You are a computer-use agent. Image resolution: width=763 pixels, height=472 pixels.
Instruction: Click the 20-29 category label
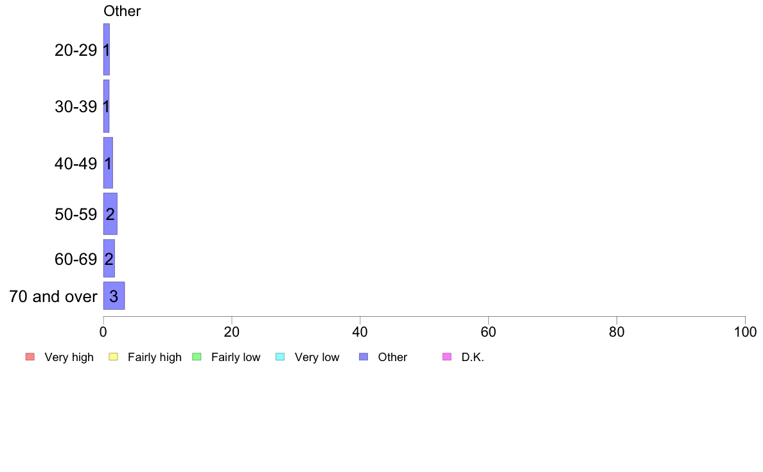pyautogui.click(x=76, y=50)
